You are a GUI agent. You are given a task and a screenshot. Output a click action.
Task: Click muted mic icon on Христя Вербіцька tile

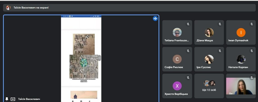(x=188, y=78)
